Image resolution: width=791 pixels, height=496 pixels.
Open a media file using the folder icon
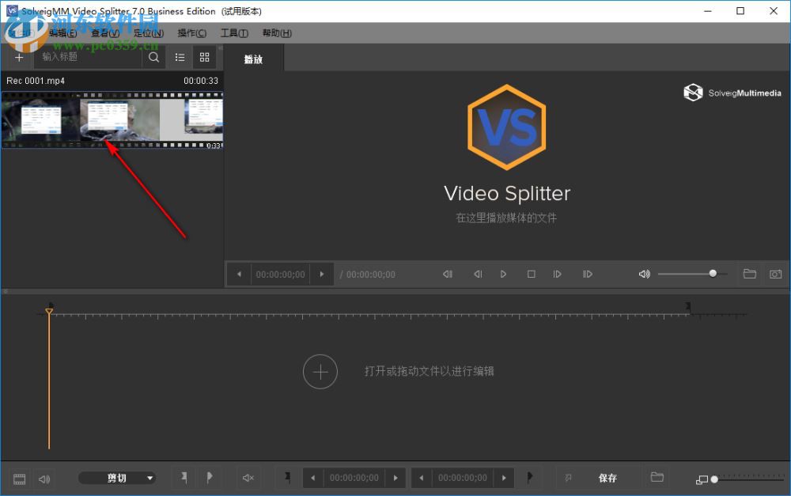[x=749, y=274]
